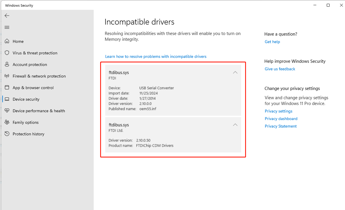The image size is (345, 210).
Task: Click the Virus & threat protection shield icon
Action: [x=7, y=53]
